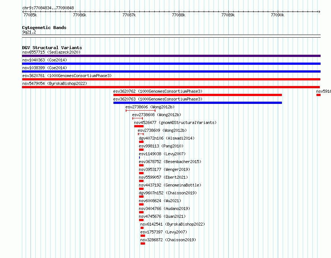Open nsv3286872 (Chaisson2019) label
This screenshot has height=258, width=331.
168,240
